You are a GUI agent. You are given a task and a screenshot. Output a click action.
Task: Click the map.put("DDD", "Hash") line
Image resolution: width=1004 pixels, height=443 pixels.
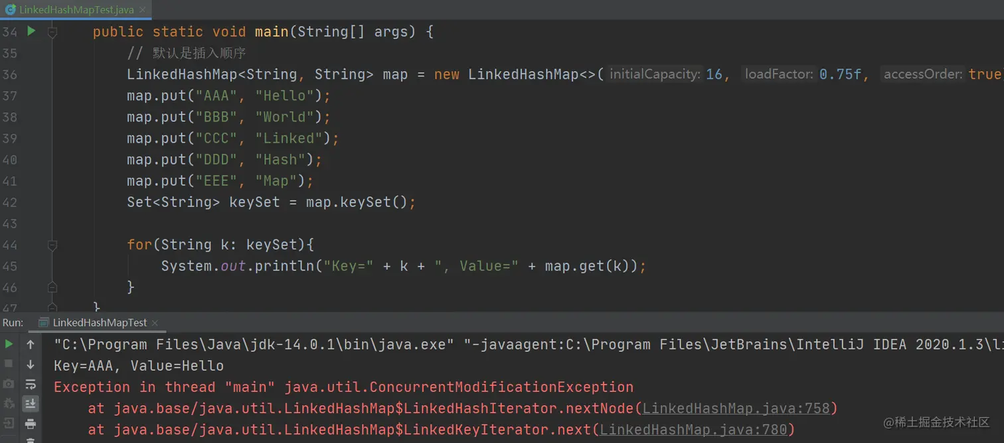tap(224, 159)
